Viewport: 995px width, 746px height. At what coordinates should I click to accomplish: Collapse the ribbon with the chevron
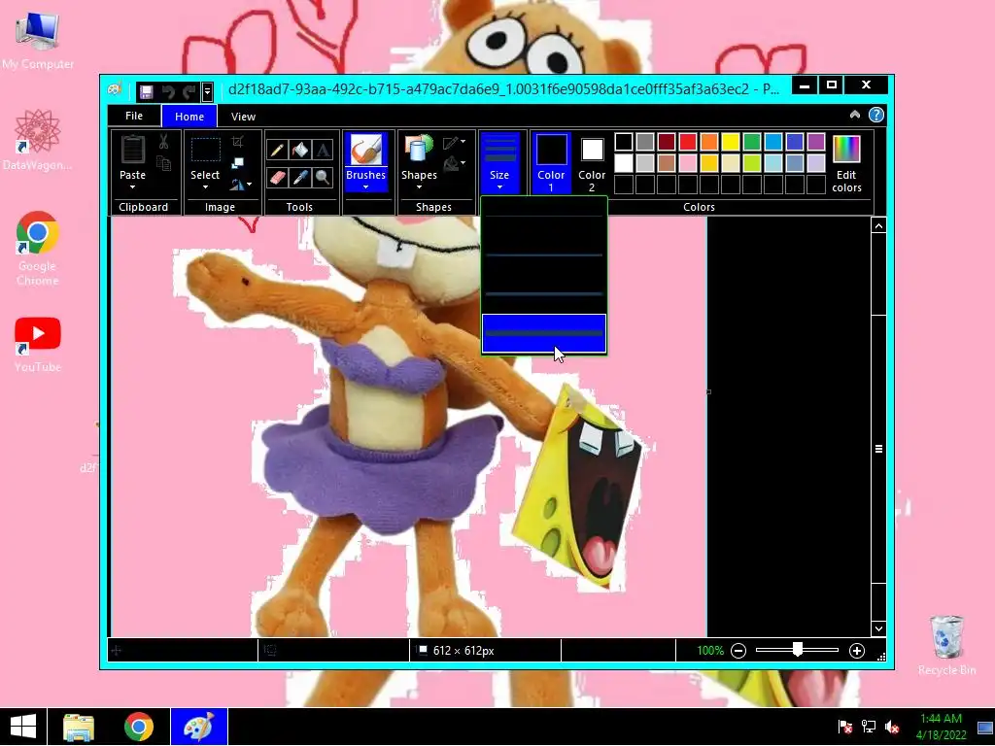[855, 115]
